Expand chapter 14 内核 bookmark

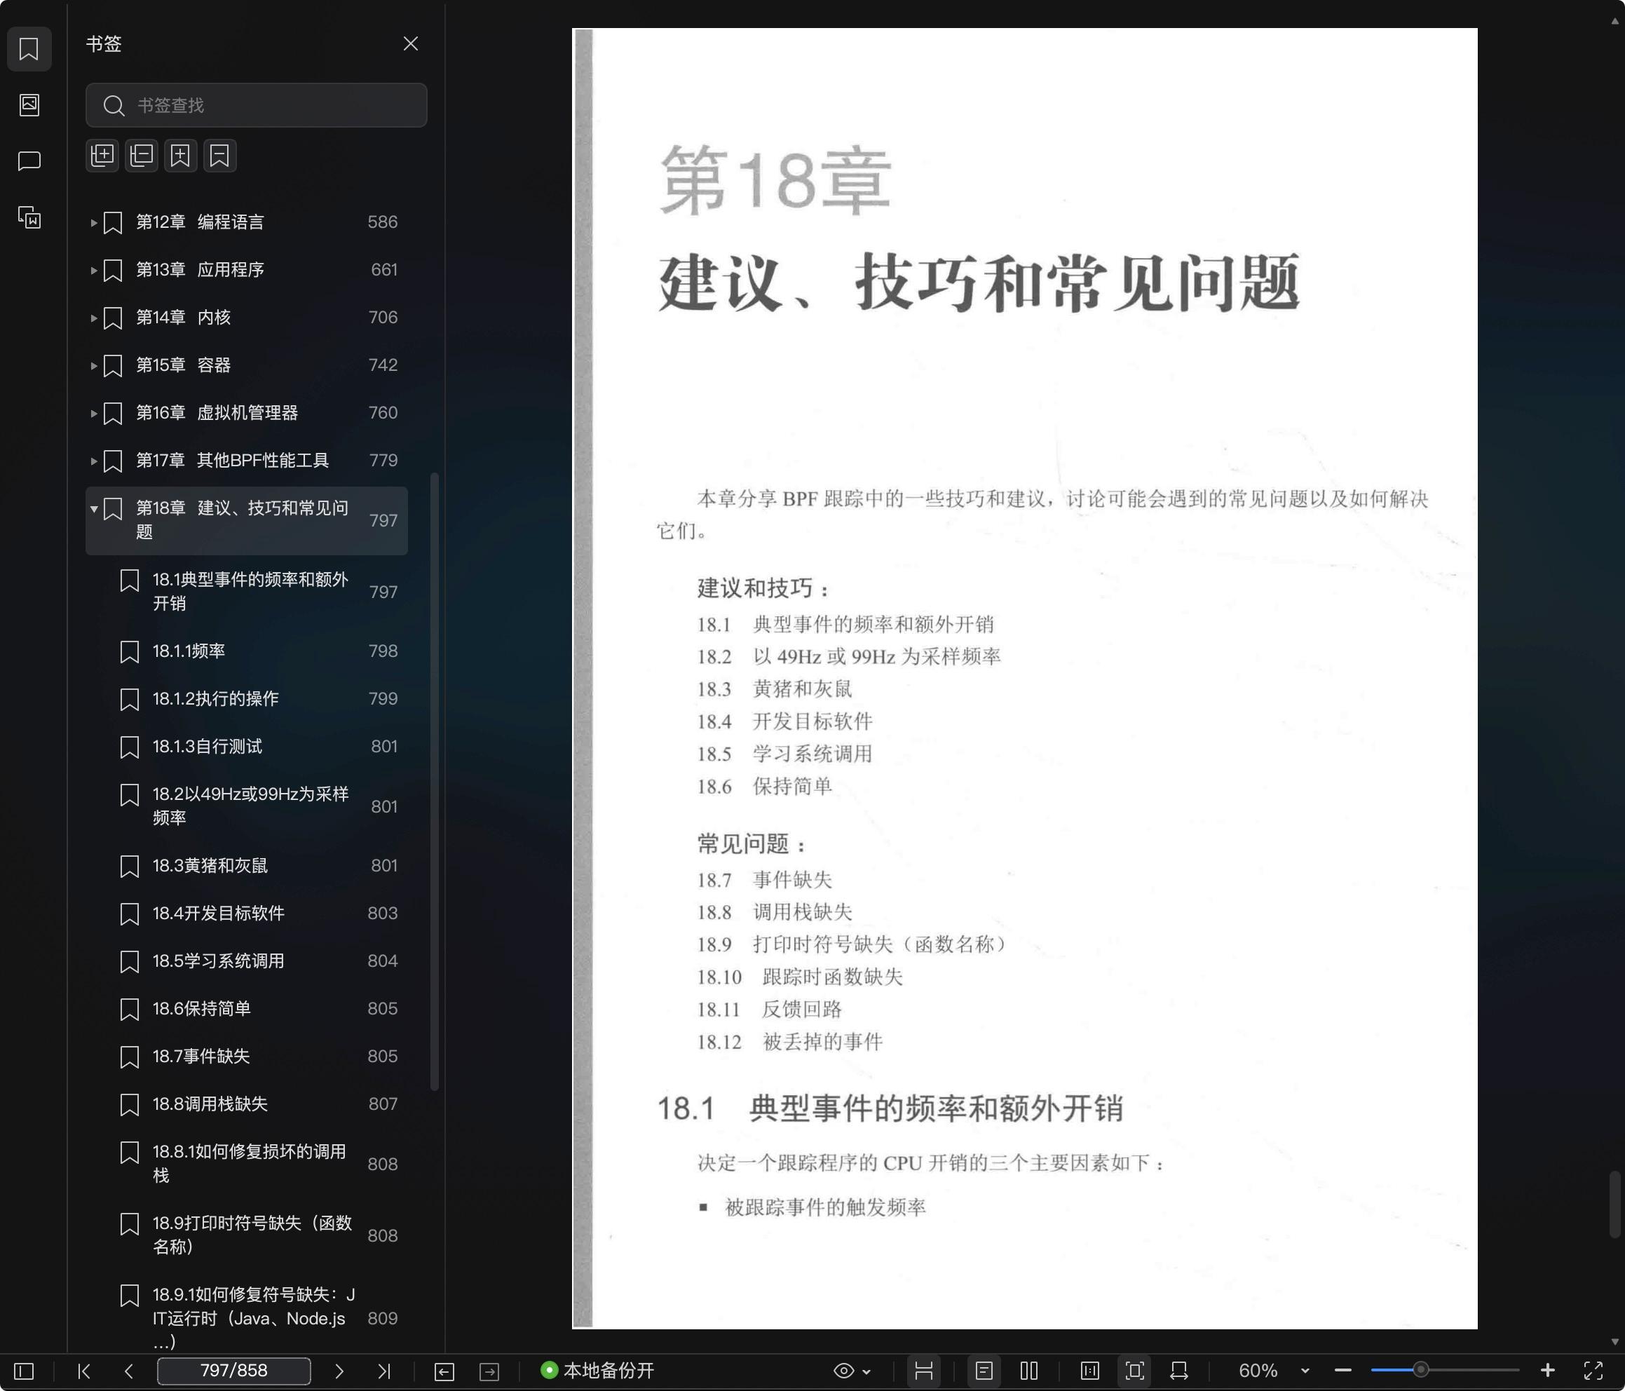(x=93, y=318)
